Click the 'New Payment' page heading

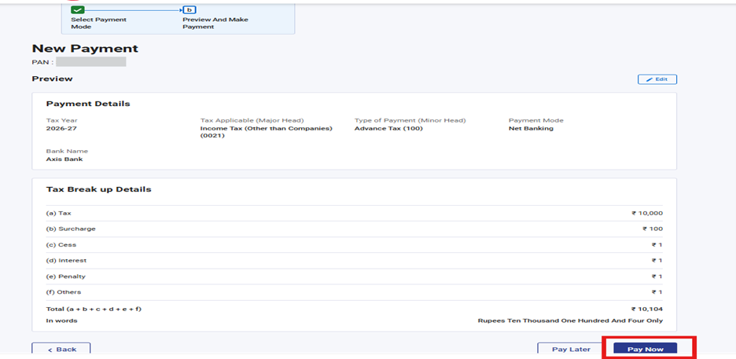[85, 49]
